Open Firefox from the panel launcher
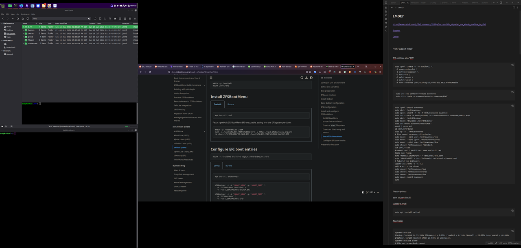The height and width of the screenshot is (248, 521). tap(21, 6)
